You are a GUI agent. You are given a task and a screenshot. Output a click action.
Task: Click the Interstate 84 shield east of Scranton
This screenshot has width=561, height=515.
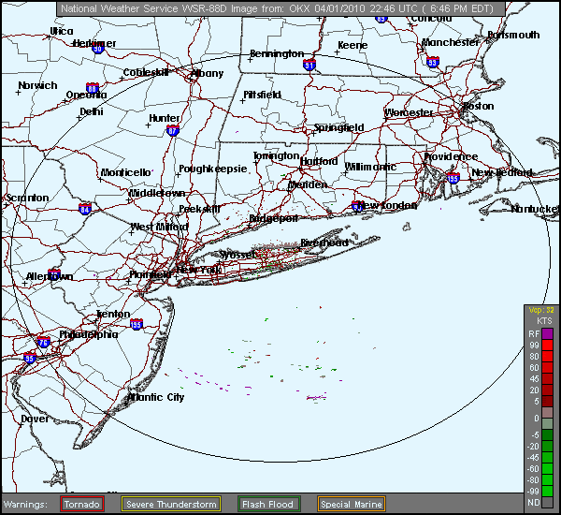click(x=85, y=209)
